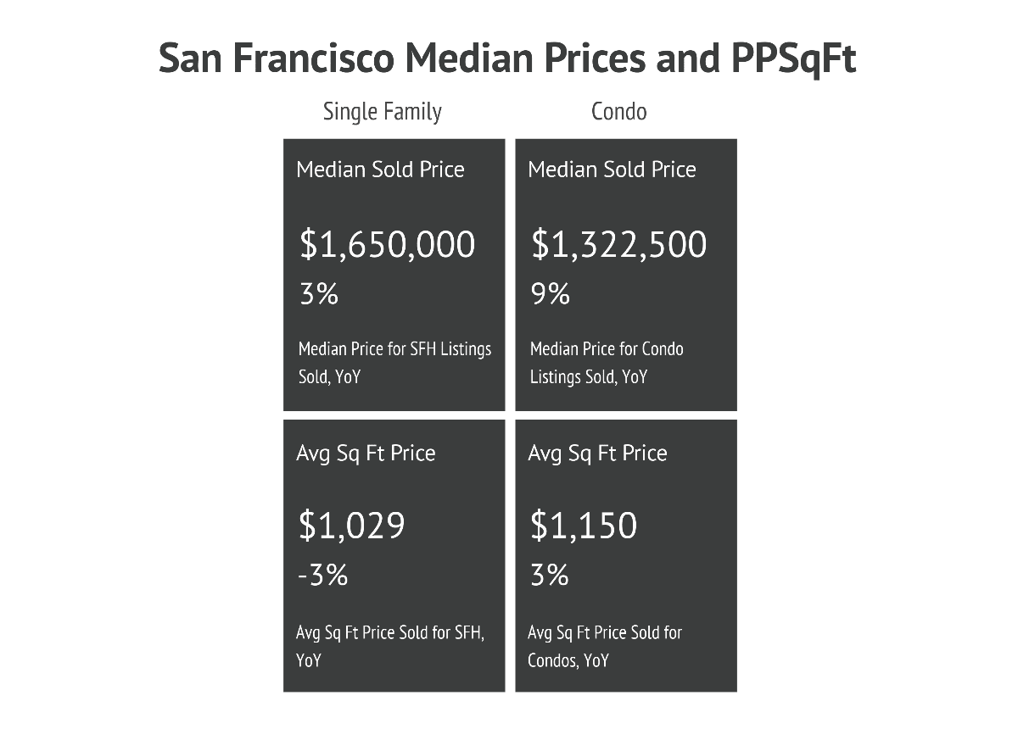Click the San Francisco Median Prices title

click(x=507, y=59)
